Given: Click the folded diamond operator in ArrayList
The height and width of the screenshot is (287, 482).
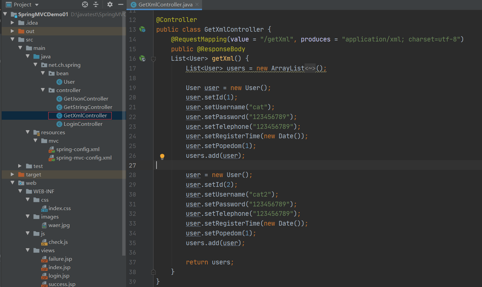Looking at the screenshot, I should point(310,68).
